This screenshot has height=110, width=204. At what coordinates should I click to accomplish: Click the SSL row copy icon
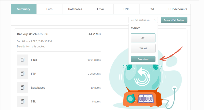point(22,101)
